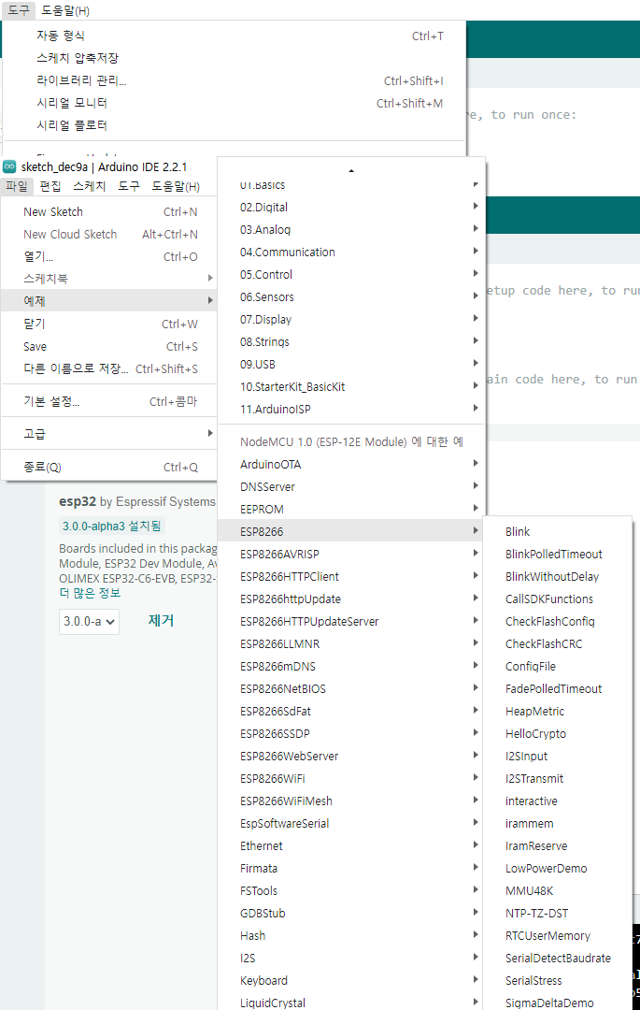Image resolution: width=640 pixels, height=1010 pixels.
Task: Open 기본 설정... preferences
Action: click(109, 402)
